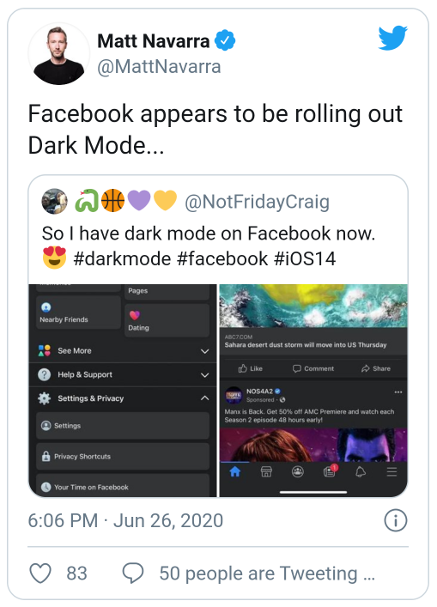Open the tweet info circle icon

(x=396, y=520)
